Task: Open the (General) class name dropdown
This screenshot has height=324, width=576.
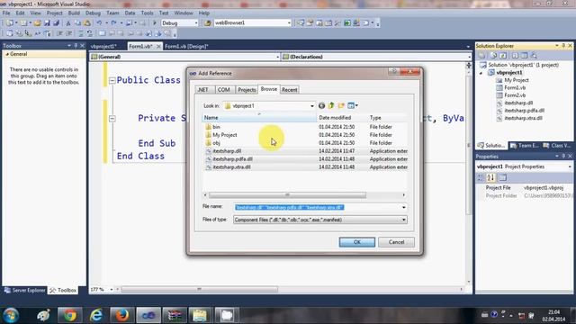Action: [277, 57]
